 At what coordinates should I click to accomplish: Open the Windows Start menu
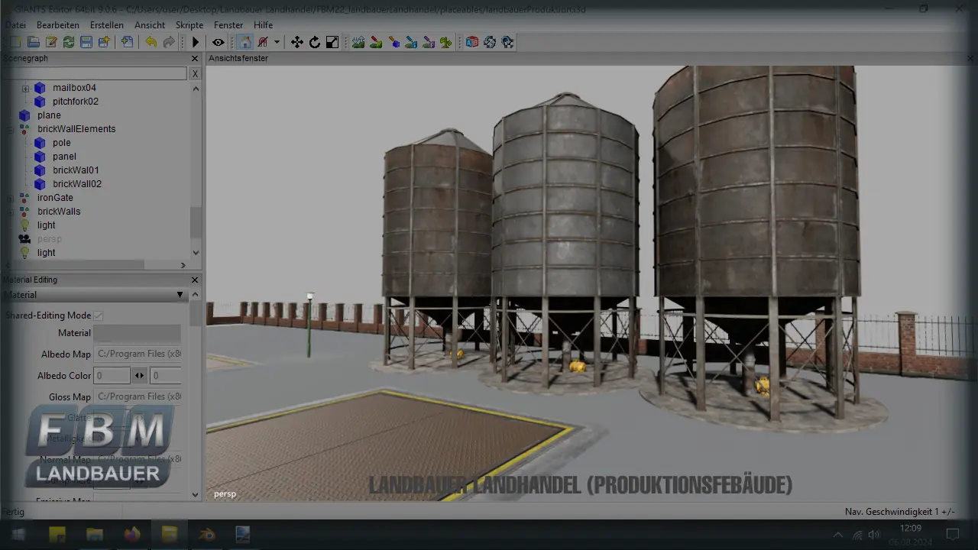click(18, 534)
